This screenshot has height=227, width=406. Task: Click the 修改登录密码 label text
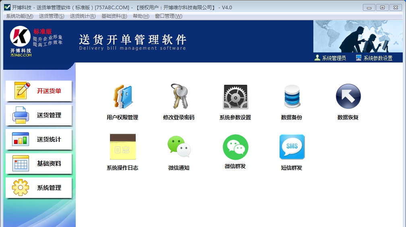click(x=179, y=117)
